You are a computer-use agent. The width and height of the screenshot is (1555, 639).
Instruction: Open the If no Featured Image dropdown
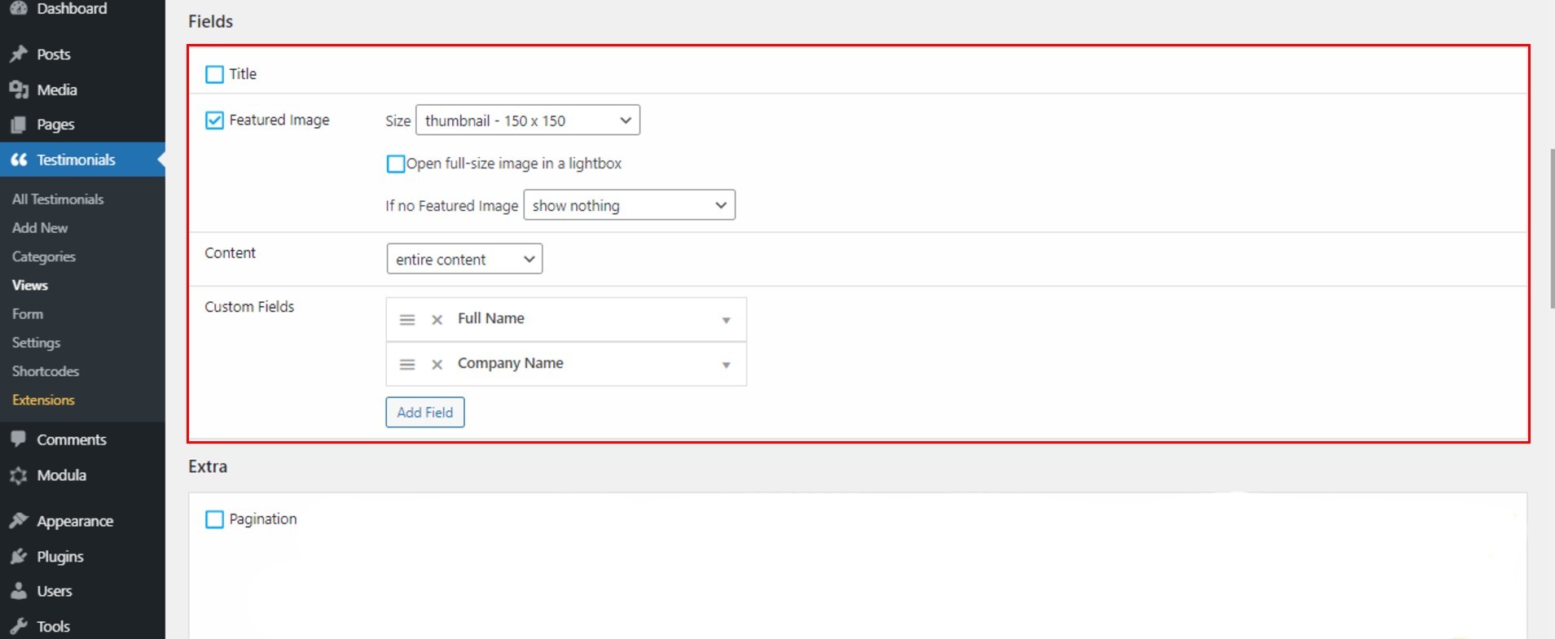(x=630, y=205)
